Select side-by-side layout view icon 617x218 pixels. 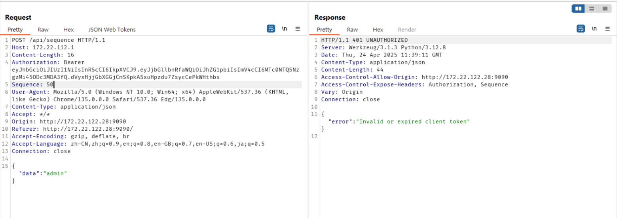pos(578,9)
